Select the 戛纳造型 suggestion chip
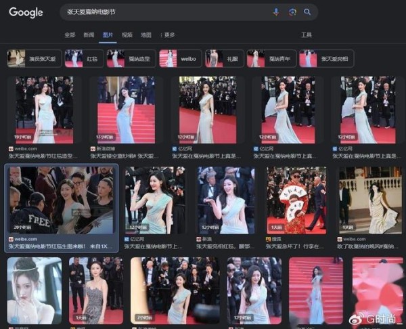The height and width of the screenshot is (329, 406). pyautogui.click(x=131, y=58)
